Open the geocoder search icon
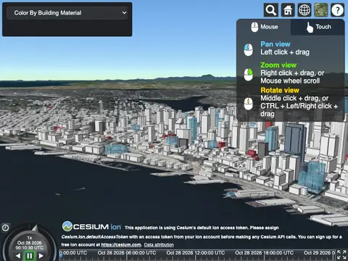 pyautogui.click(x=270, y=10)
